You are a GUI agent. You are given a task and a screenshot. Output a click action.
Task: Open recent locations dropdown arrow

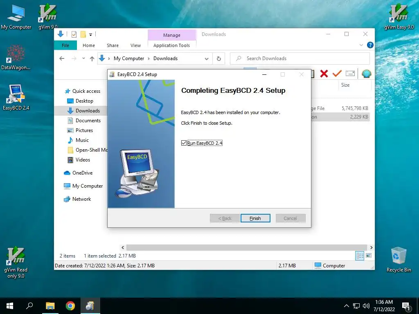(83, 58)
